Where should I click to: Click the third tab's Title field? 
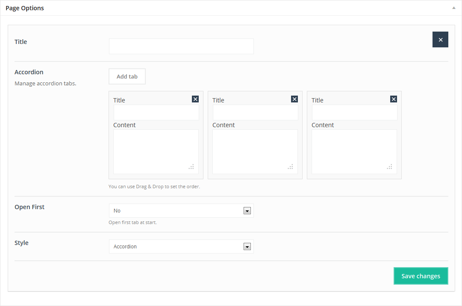(x=355, y=113)
